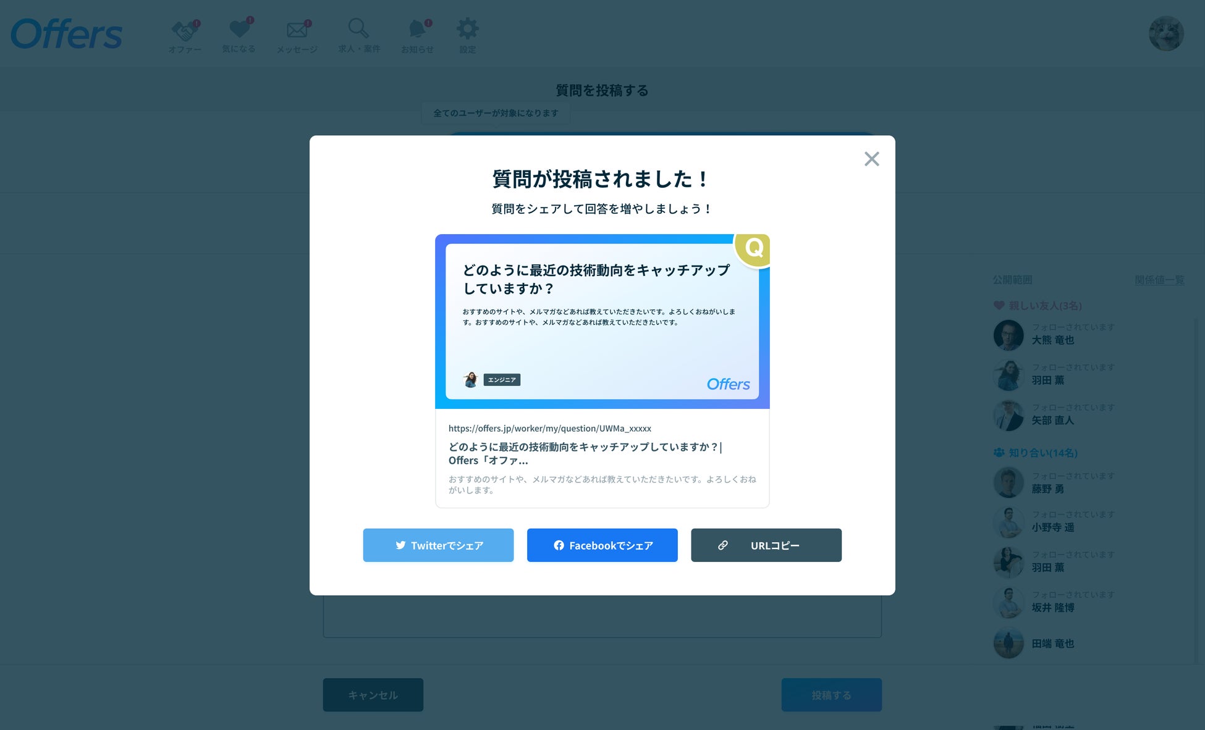1205x730 pixels.
Task: Click the Q badge on question card
Action: point(753,248)
